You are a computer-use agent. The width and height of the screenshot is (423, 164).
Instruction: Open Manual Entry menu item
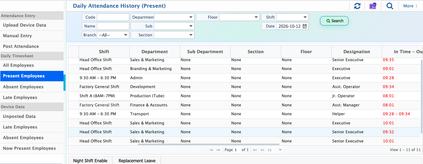32,36
